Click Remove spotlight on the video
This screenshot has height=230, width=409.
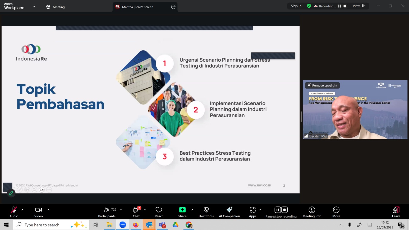click(322, 86)
